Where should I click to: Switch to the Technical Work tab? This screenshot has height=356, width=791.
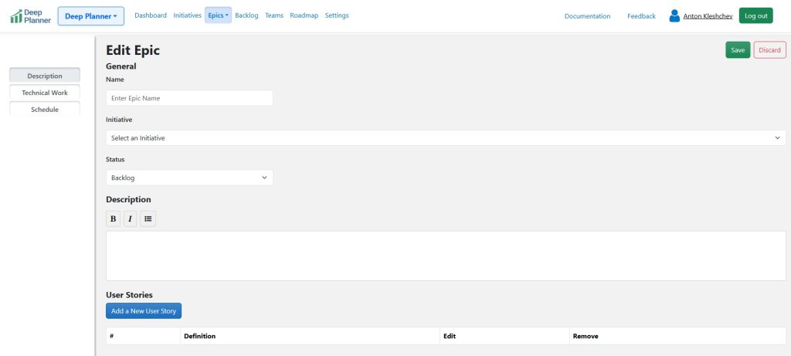(x=45, y=93)
